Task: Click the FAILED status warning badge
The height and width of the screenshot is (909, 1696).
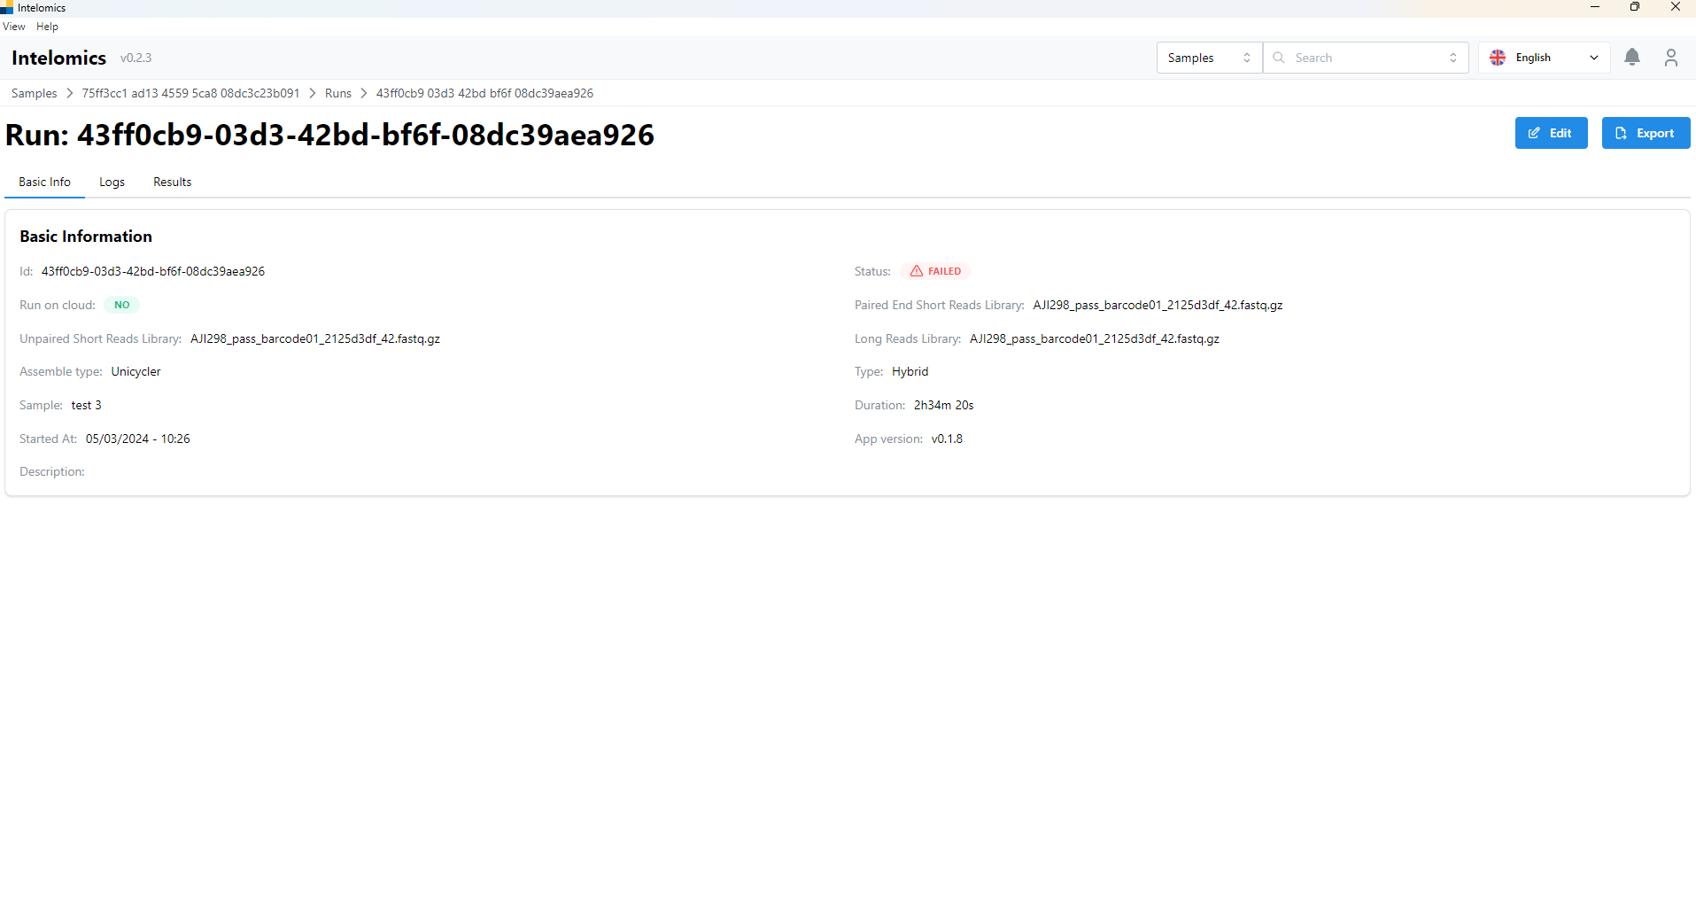Action: [935, 271]
